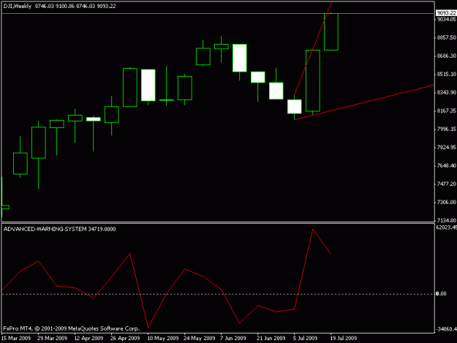Click the 26 Apr 2009 date label
Image resolution: width=457 pixels, height=343 pixels.
125,338
